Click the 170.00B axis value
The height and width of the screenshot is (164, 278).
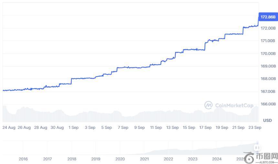coord(268,53)
